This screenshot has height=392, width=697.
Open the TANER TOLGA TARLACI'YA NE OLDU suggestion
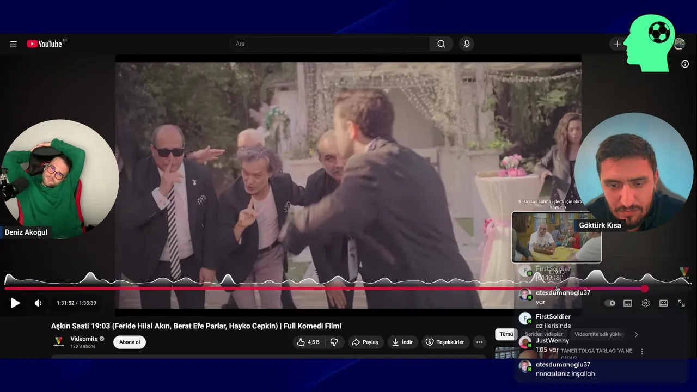point(597,353)
